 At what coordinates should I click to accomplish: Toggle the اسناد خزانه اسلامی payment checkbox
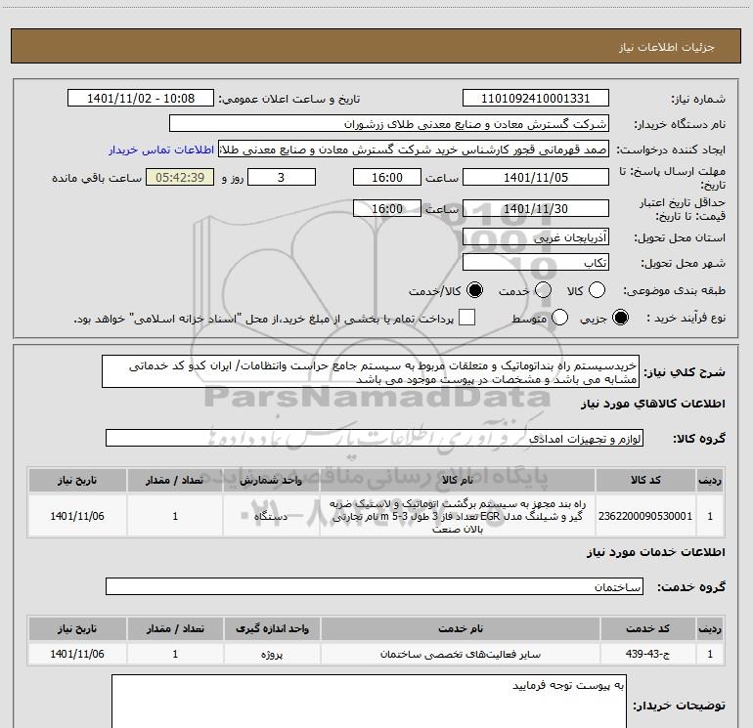[466, 318]
